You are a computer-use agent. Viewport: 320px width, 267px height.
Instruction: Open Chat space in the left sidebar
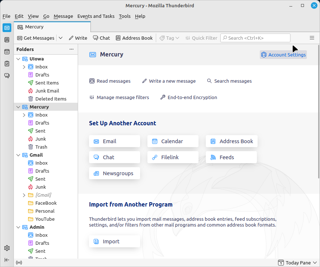point(7,76)
